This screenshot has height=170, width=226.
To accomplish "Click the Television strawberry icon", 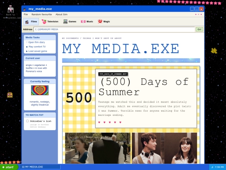I will click(x=44, y=21).
